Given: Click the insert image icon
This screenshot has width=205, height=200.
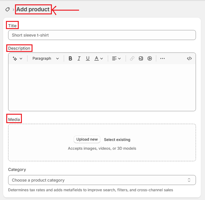Looking at the screenshot, I should 141,58.
